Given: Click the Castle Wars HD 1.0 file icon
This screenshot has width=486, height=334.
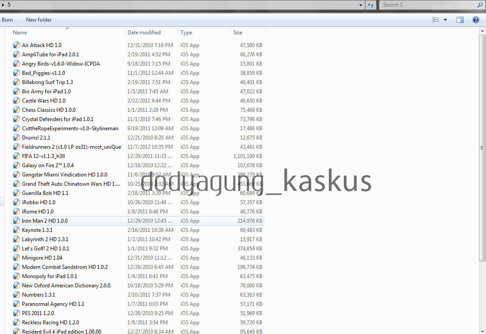Looking at the screenshot, I should 16,101.
